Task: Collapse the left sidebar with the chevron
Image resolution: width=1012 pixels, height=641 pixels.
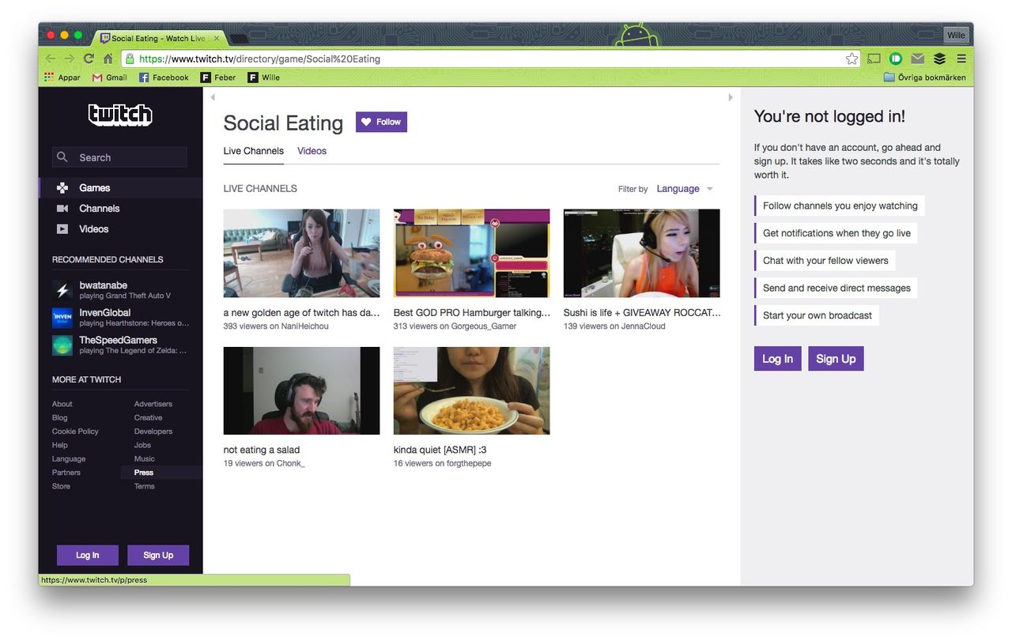Action: 212,96
